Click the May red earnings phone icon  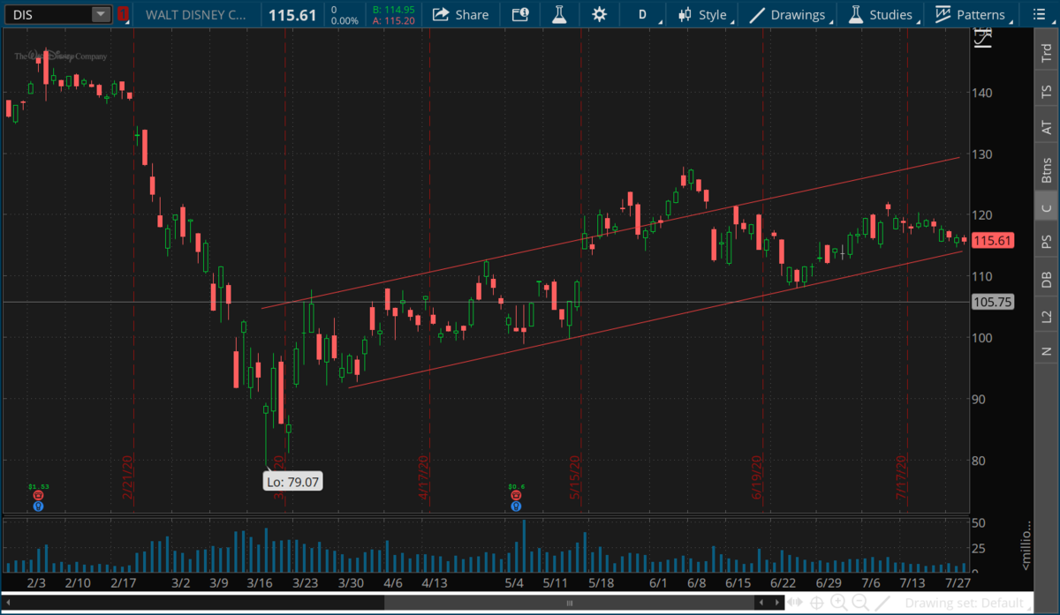click(516, 496)
